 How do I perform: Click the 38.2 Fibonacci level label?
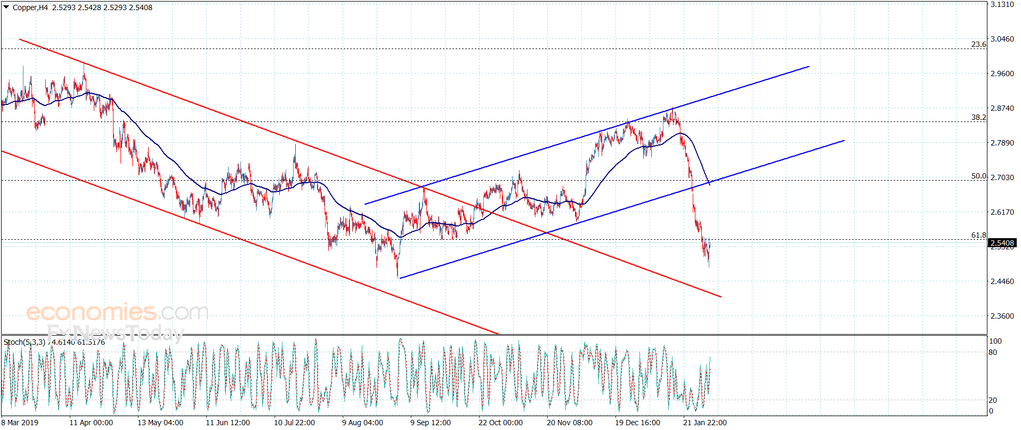[978, 117]
